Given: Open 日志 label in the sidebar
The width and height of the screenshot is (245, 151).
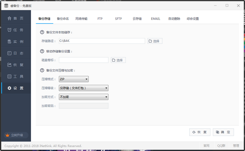Looking at the screenshot, I should pos(18,53).
